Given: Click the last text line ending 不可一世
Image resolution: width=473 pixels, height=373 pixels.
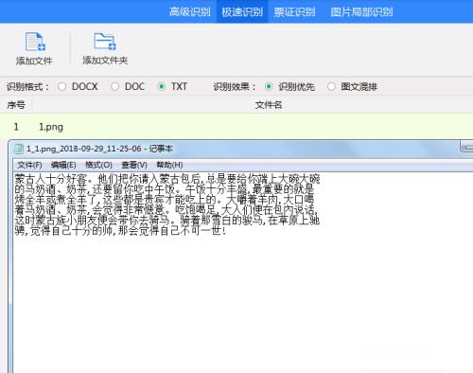Looking at the screenshot, I should click(120, 231).
